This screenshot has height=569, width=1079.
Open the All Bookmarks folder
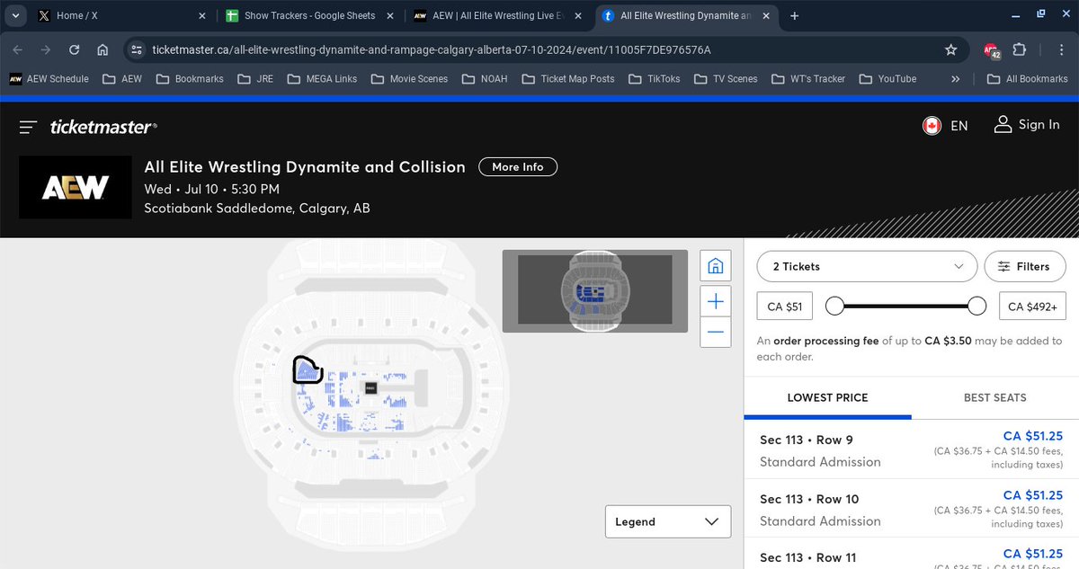click(1027, 78)
